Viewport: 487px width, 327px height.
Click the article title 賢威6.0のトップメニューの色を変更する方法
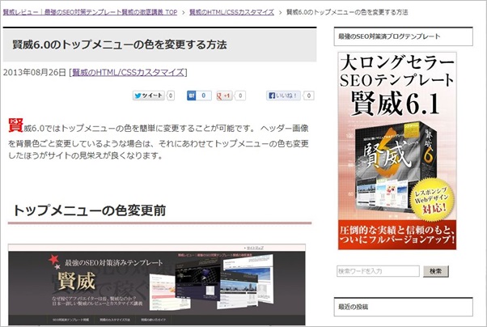120,45
